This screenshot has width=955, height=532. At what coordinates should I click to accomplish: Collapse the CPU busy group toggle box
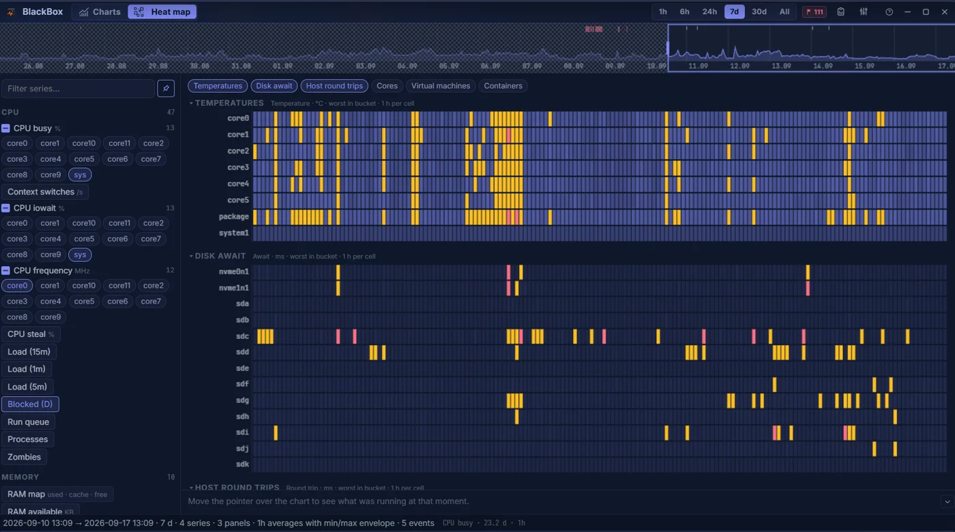tap(5, 128)
